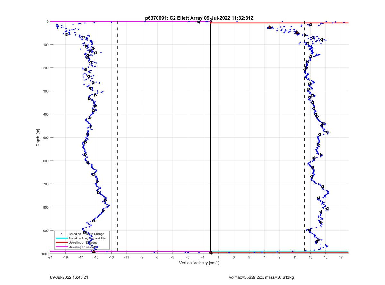Screen dimensions: 385x285
Task: Click x-axis tick label "9"
Action: pos(279,257)
